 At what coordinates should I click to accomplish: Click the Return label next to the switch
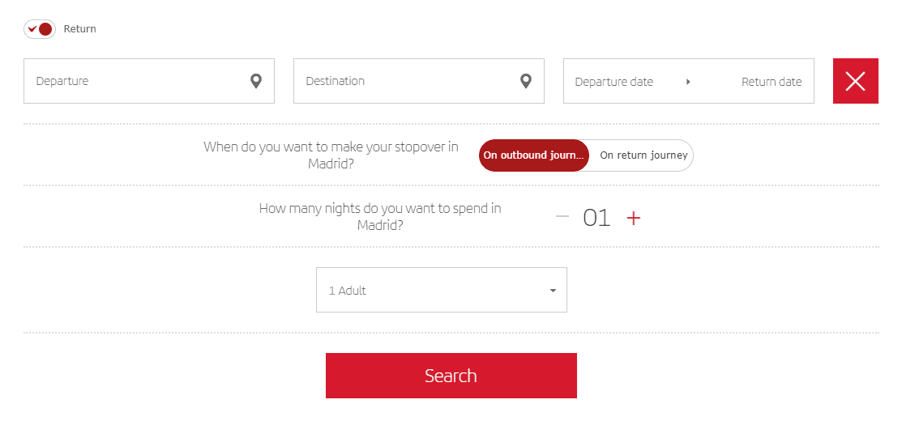tap(80, 28)
